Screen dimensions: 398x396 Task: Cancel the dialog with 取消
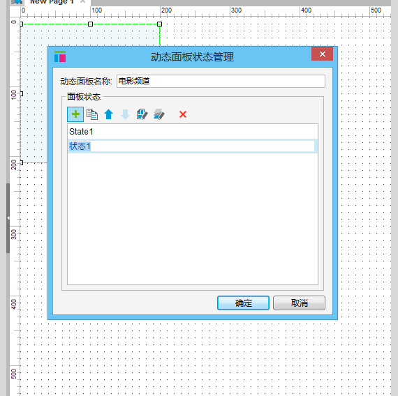pos(299,303)
